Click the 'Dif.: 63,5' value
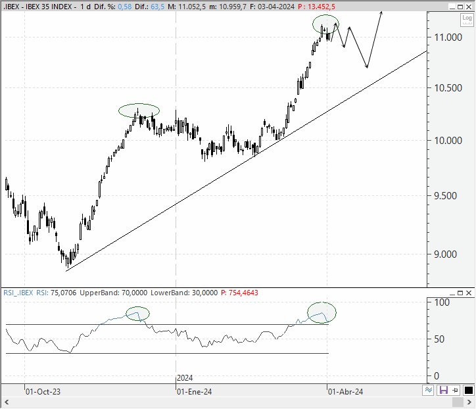The width and height of the screenshot is (476, 409). (150, 7)
